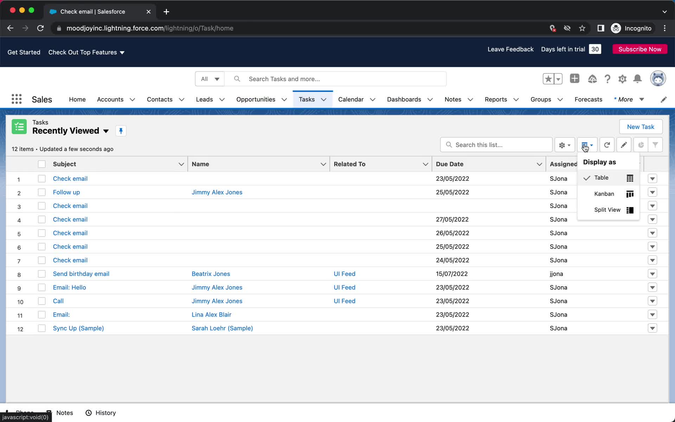The height and width of the screenshot is (422, 675).
Task: Select the row 11 Email: checkbox
Action: (42, 315)
